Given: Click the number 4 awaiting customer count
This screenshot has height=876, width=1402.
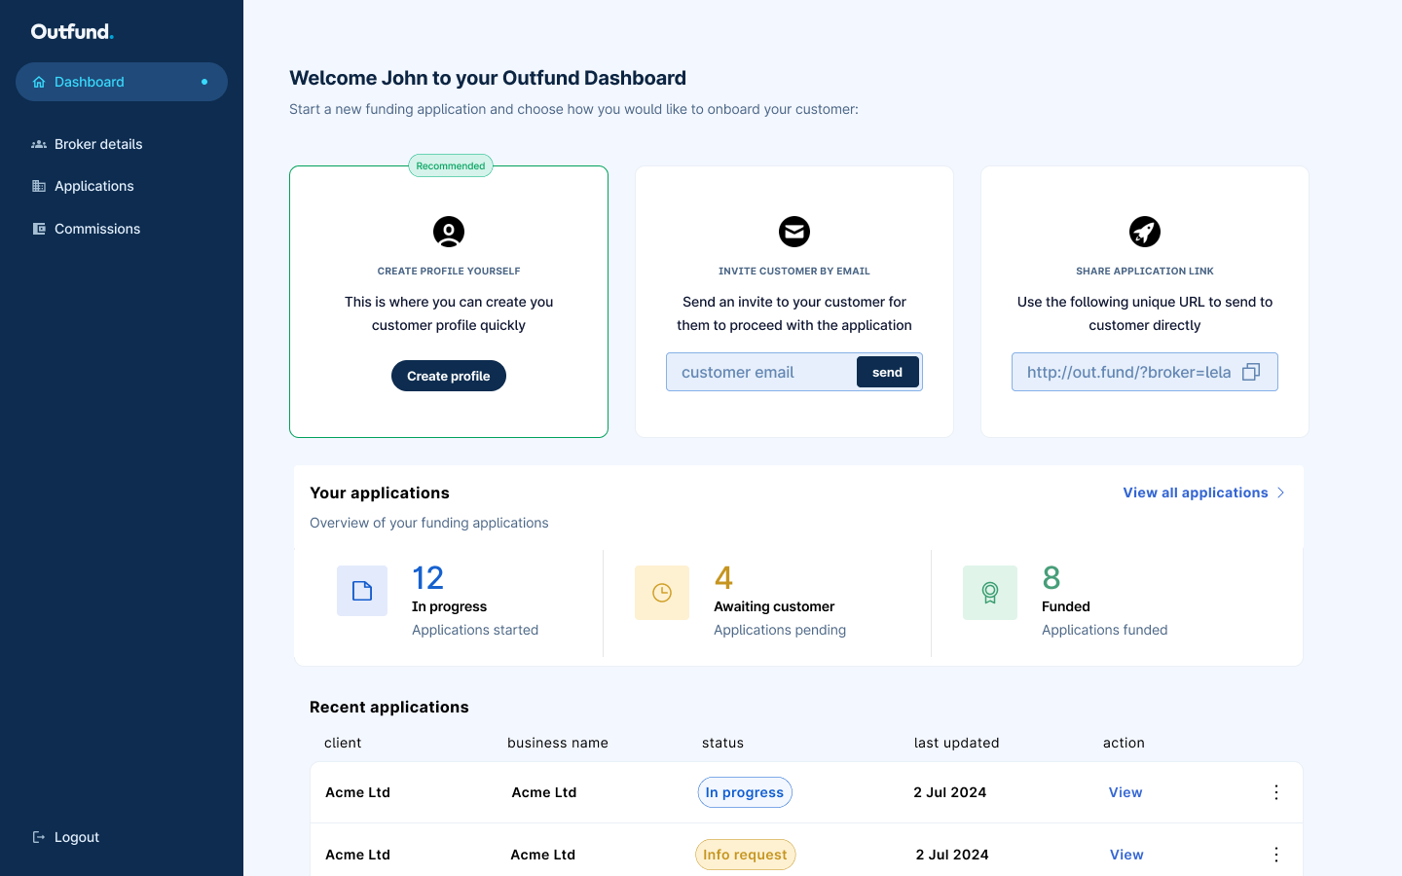Looking at the screenshot, I should (x=723, y=578).
